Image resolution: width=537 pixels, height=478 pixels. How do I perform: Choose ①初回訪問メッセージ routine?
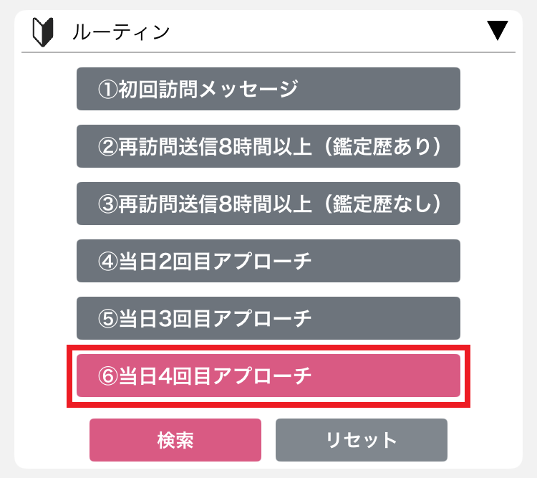(268, 89)
